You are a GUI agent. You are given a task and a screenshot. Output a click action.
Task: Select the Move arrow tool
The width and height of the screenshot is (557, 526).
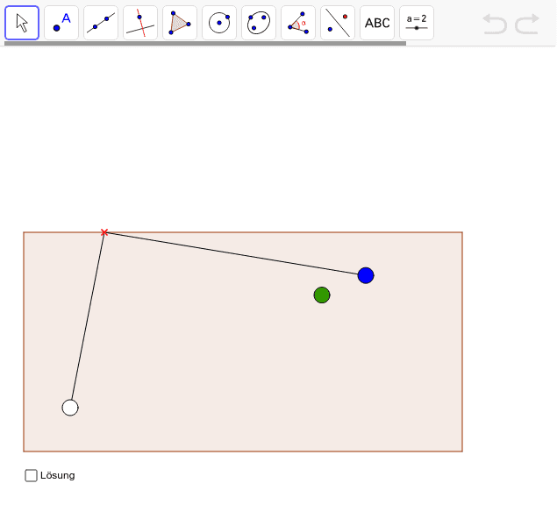tap(22, 23)
